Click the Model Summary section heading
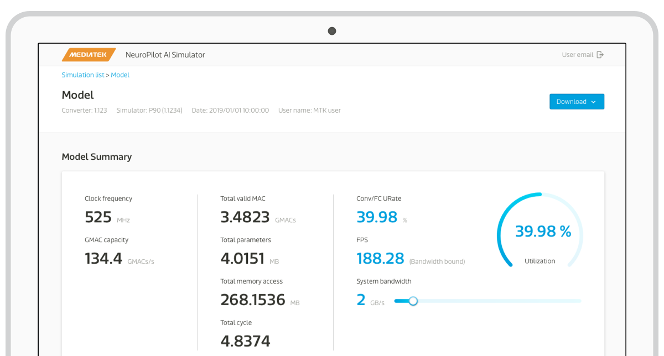Viewport: 664px width, 356px height. (x=96, y=157)
